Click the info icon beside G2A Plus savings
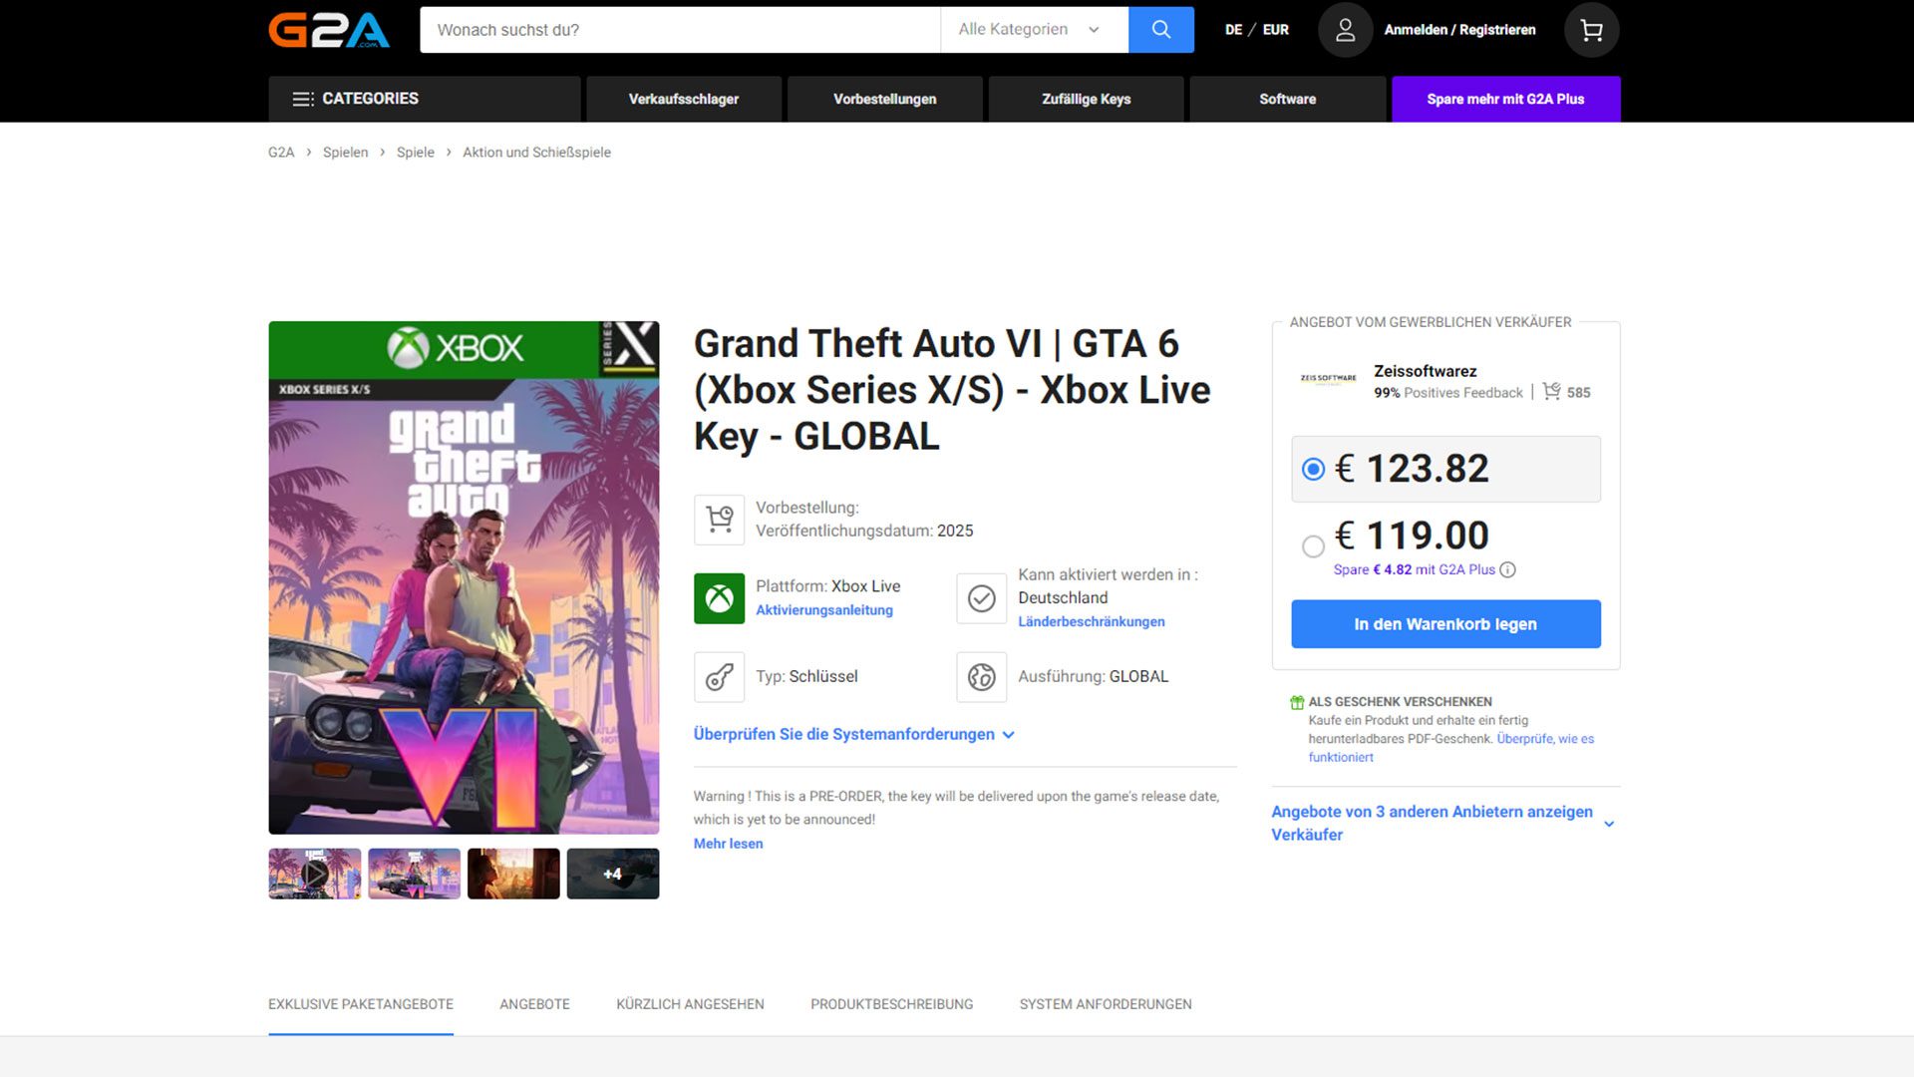Viewport: 1914px width, 1077px height. coord(1507,570)
